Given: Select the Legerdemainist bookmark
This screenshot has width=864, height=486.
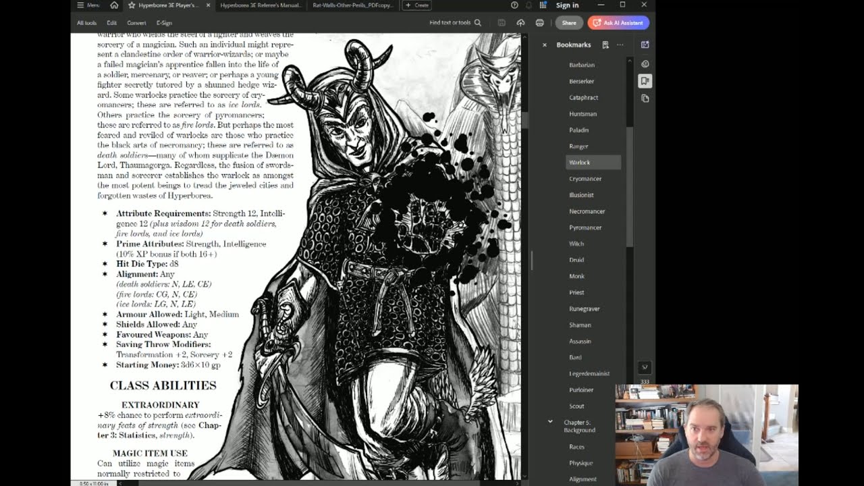Looking at the screenshot, I should tap(589, 373).
